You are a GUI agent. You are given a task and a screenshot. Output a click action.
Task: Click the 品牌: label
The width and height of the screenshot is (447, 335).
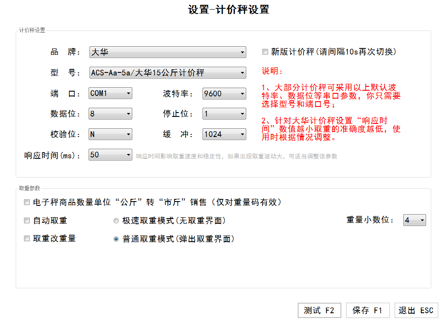pyautogui.click(x=65, y=52)
